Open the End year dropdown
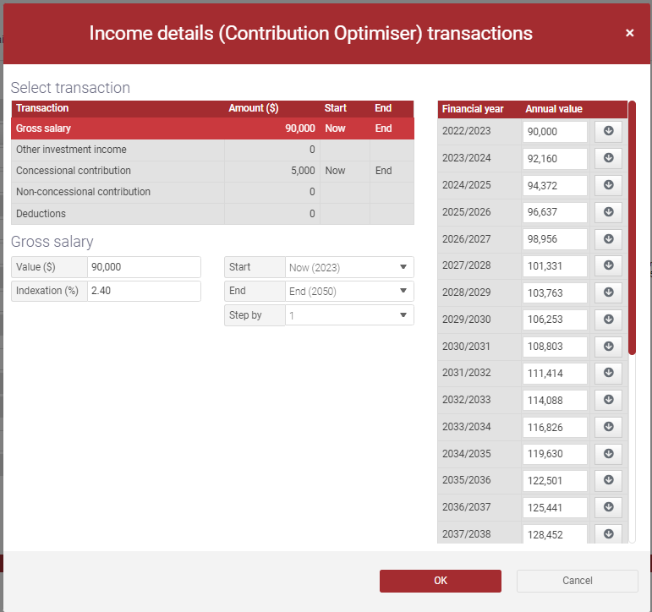652x612 pixels. pos(349,291)
